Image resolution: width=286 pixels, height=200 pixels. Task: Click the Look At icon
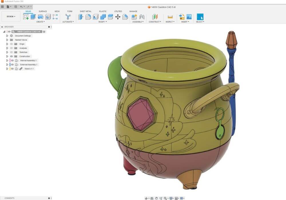pos(152,198)
